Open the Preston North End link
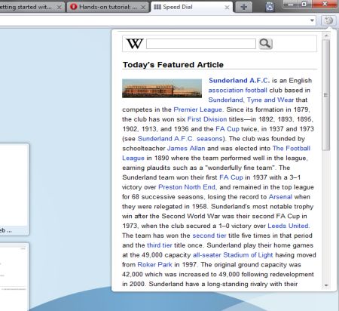This screenshot has width=339, height=311. tap(187, 187)
